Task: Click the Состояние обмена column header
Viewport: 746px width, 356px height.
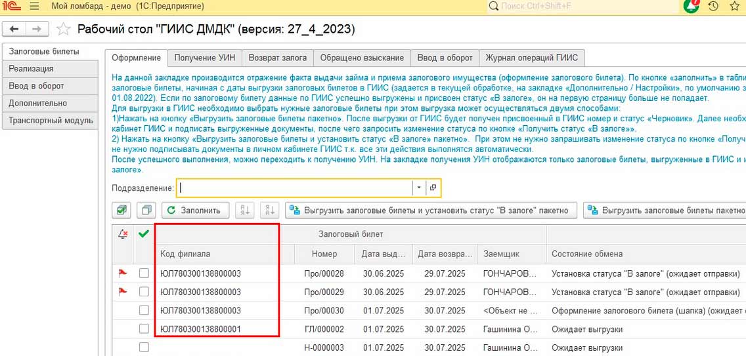Action: point(646,254)
